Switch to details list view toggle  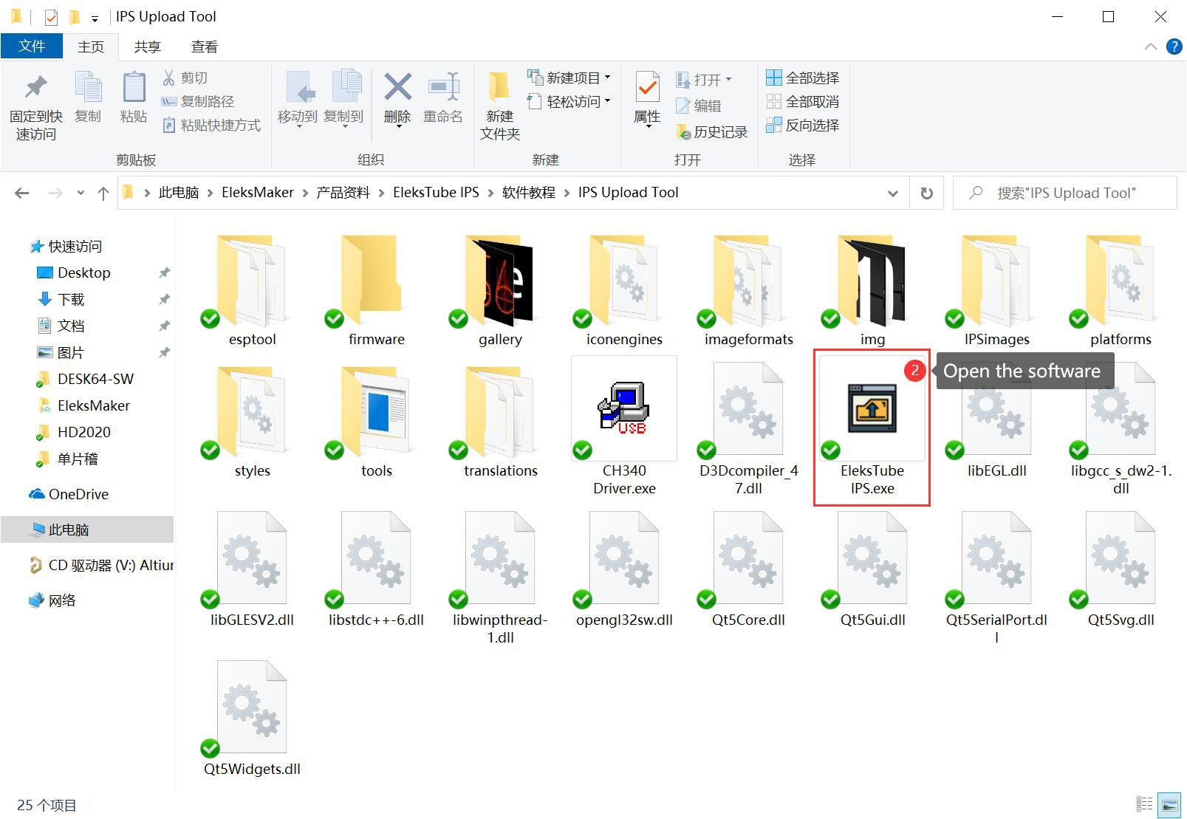click(x=1145, y=804)
